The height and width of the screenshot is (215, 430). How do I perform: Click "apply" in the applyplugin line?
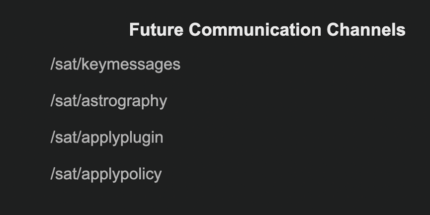point(100,138)
